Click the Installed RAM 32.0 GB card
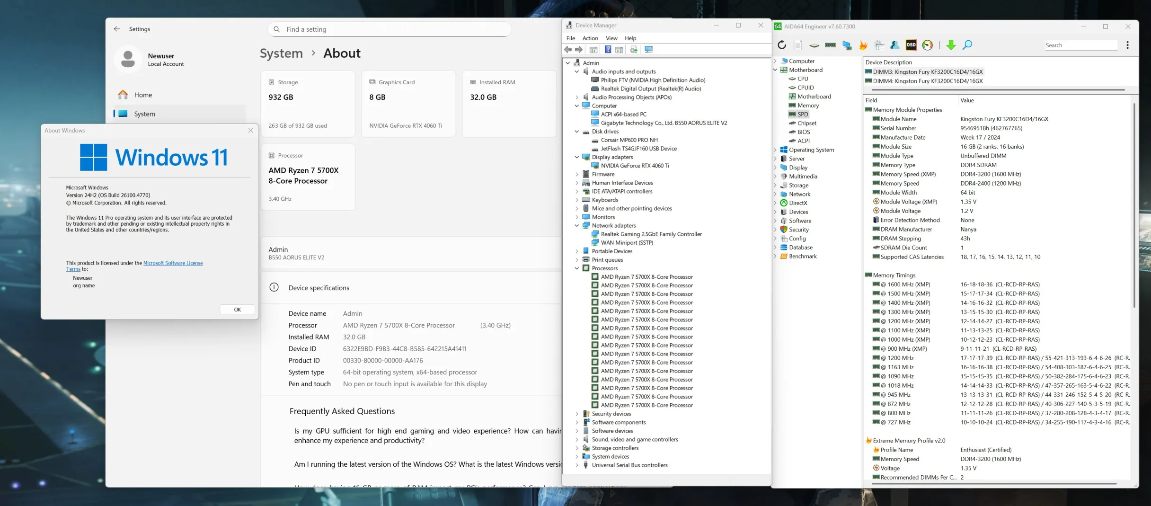This screenshot has width=1151, height=506. click(x=509, y=104)
